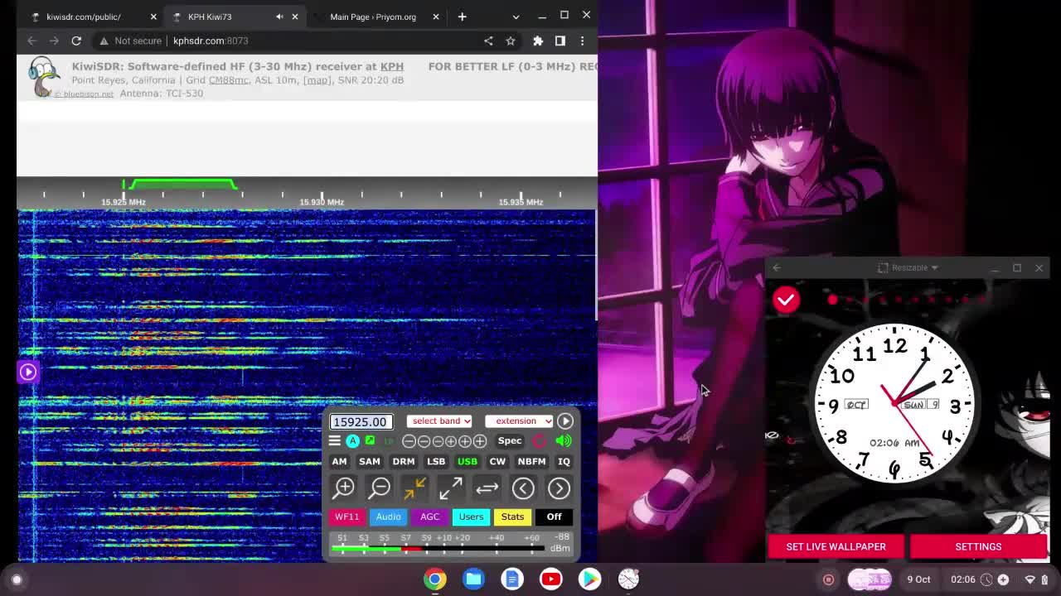This screenshot has width=1061, height=596.
Task: Open Play Store from the shelf
Action: click(x=589, y=579)
